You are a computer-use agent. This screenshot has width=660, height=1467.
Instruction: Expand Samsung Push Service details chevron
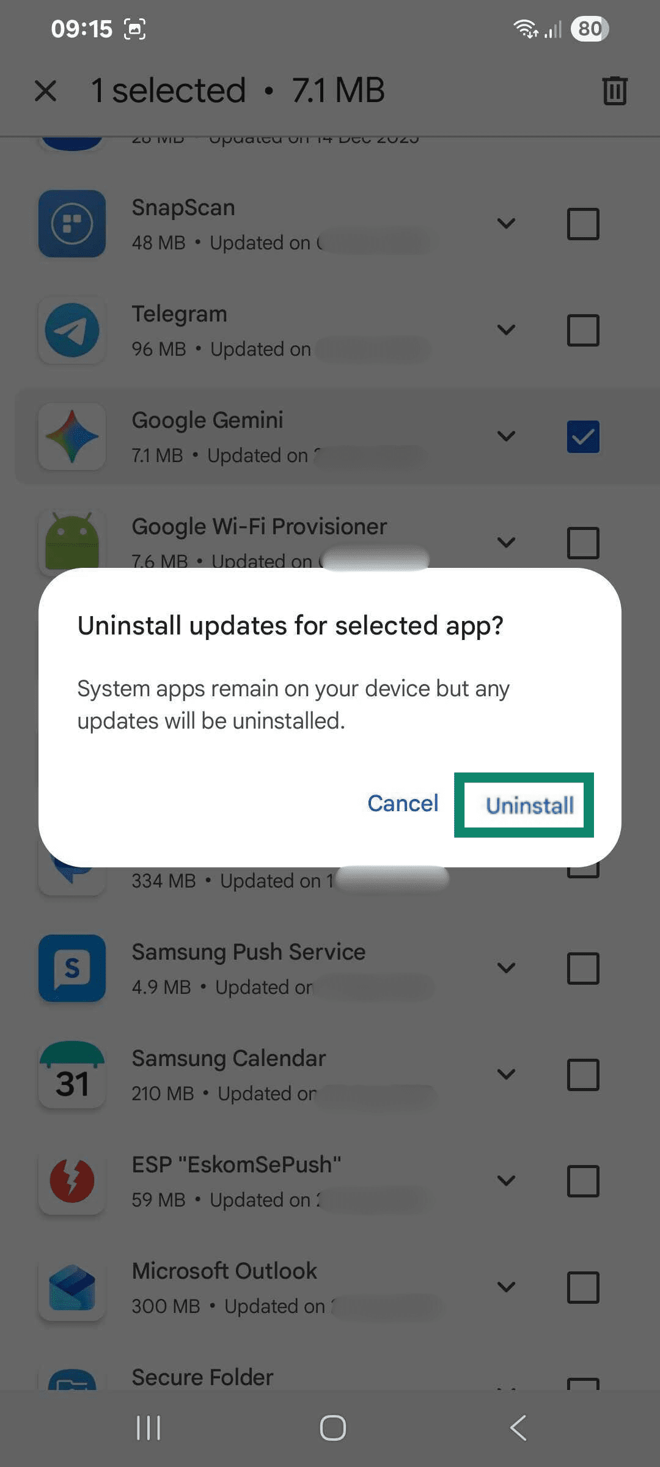tap(506, 968)
